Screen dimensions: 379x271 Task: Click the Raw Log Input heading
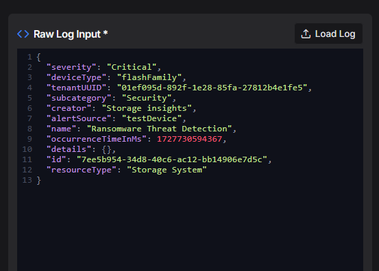pos(71,34)
